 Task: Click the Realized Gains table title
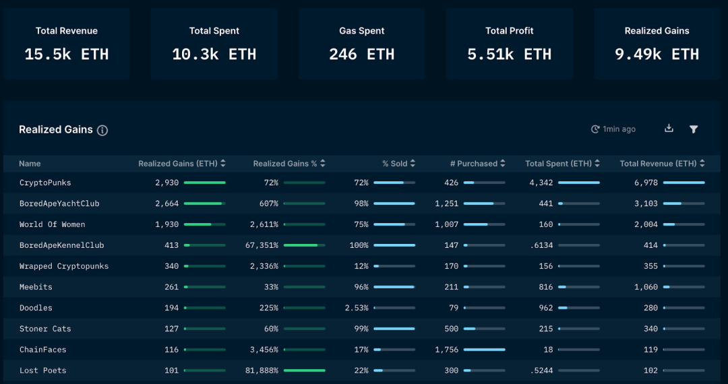[x=56, y=130]
